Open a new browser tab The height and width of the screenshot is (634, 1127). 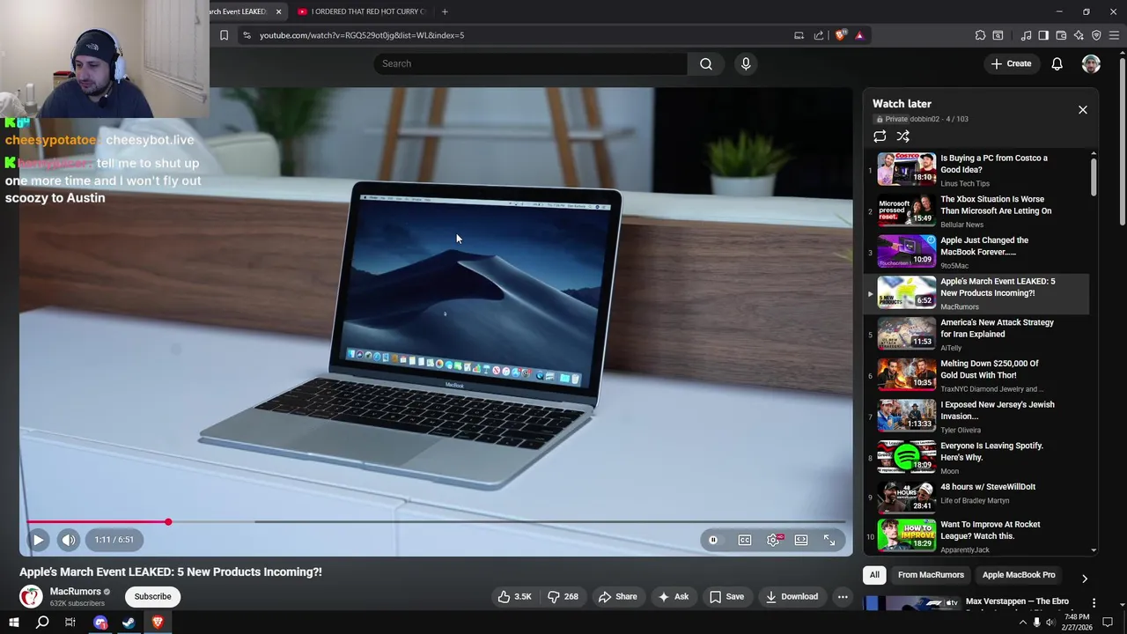(x=445, y=11)
